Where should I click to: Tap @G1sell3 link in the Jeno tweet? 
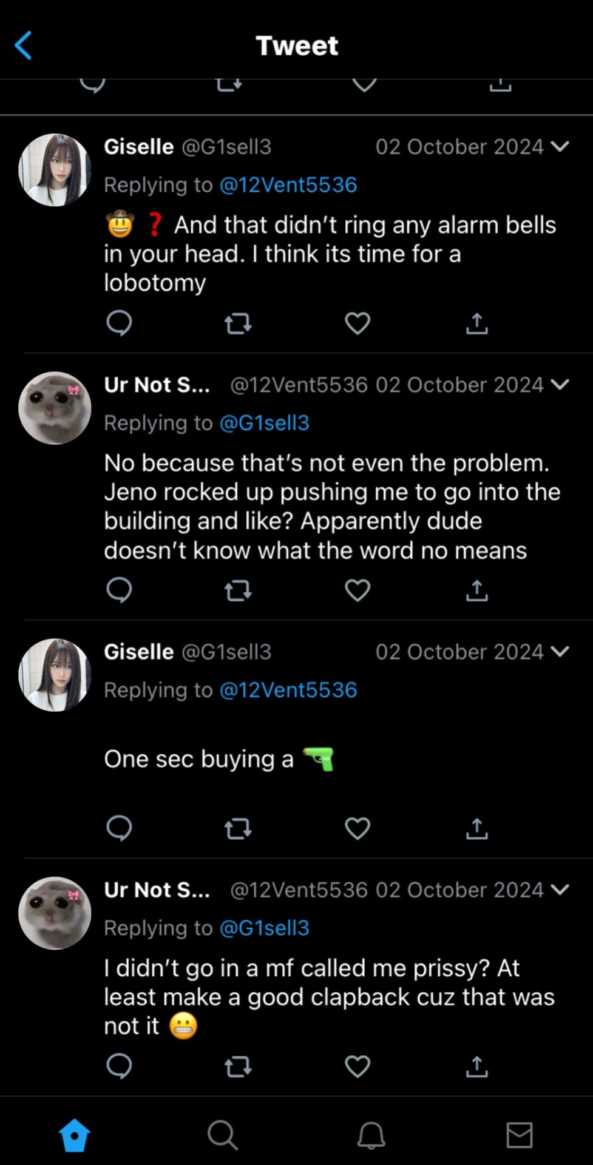click(265, 422)
